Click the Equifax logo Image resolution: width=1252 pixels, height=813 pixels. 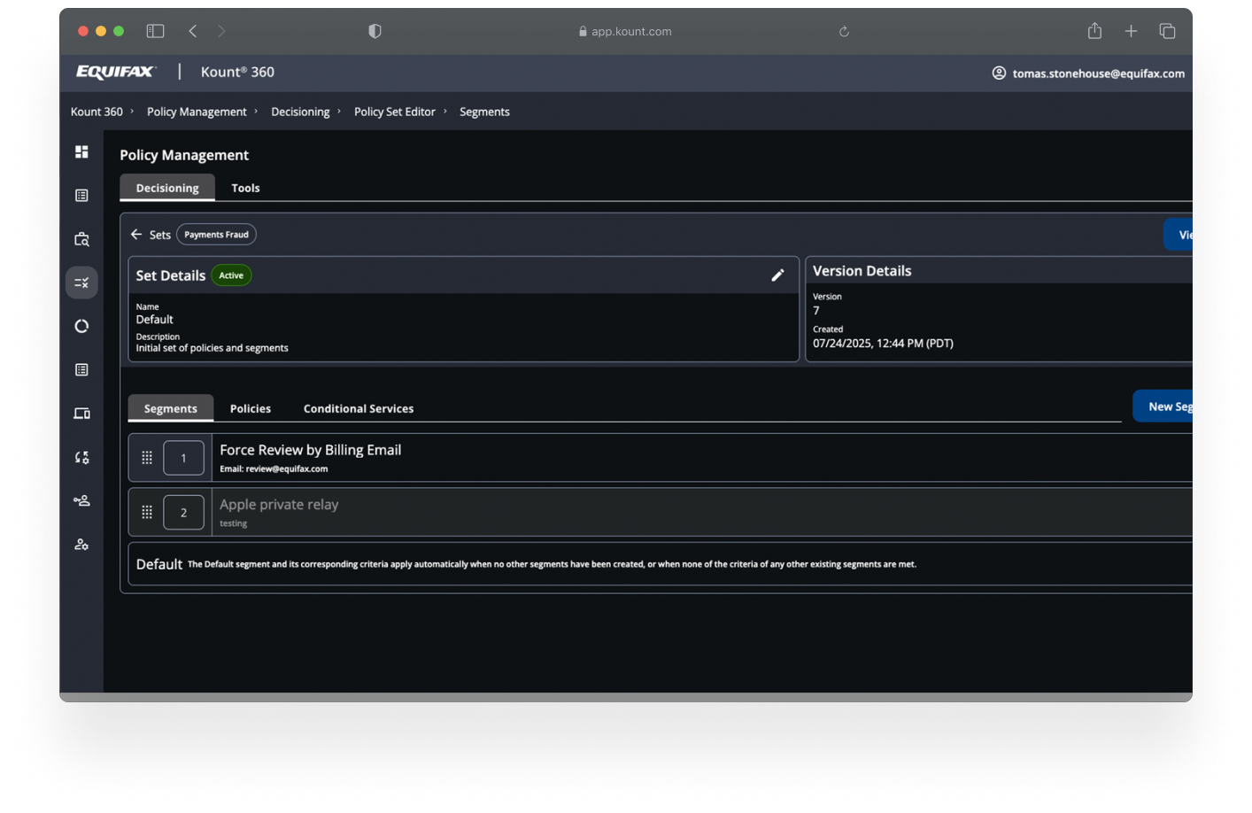pos(116,72)
